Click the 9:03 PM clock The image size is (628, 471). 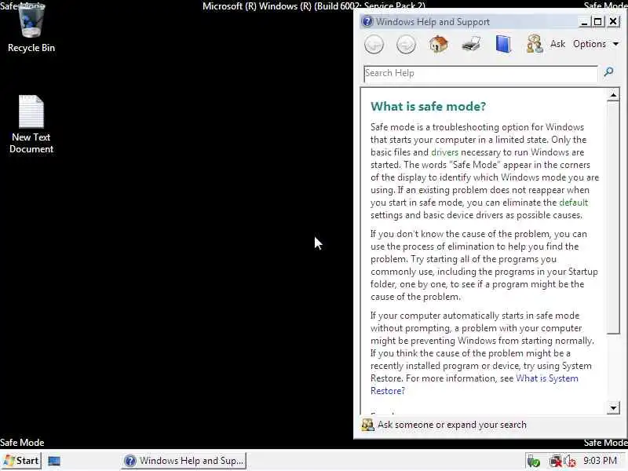(600, 461)
